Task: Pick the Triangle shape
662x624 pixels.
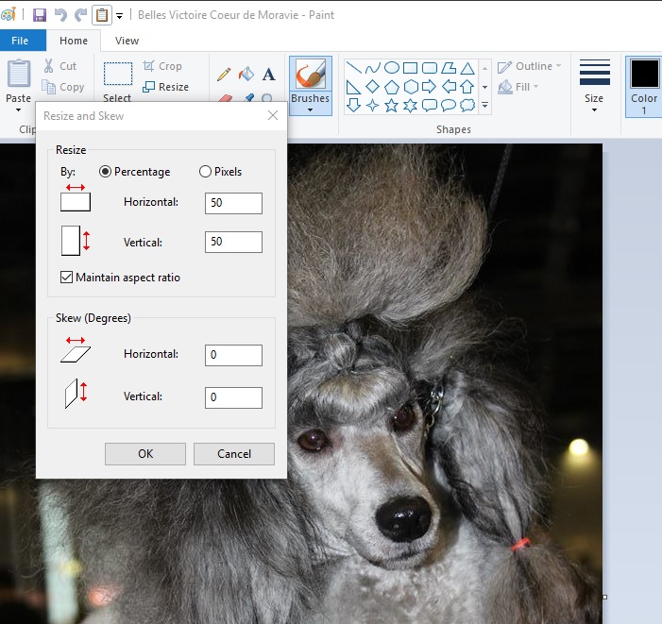Action: click(x=467, y=68)
